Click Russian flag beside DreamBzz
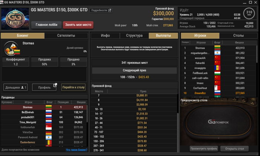This screenshot has height=156, width=260. coord(217,93)
